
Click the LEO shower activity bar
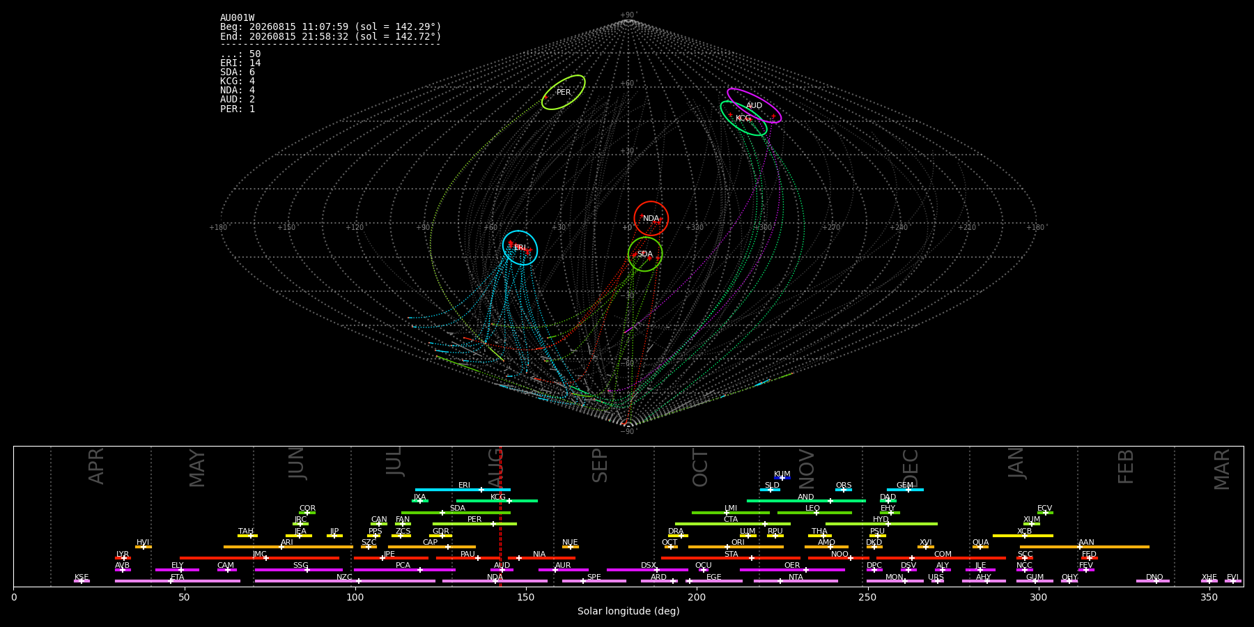point(814,513)
